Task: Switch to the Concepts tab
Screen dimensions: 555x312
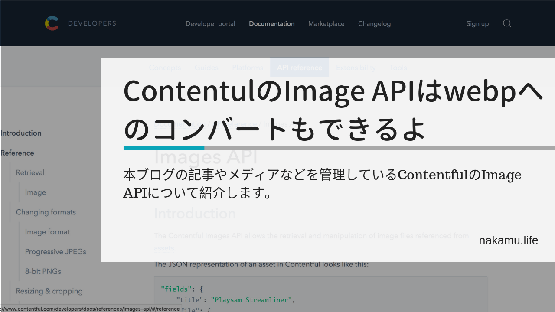Action: [165, 68]
